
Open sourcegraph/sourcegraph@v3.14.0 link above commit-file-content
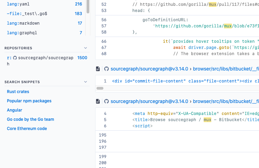coord(149,69)
